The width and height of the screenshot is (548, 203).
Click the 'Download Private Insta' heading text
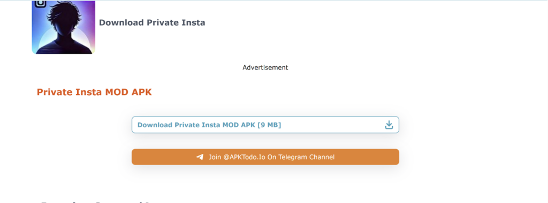[152, 22]
